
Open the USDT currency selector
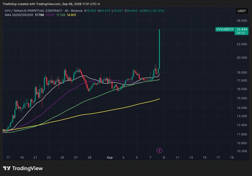tap(242, 11)
